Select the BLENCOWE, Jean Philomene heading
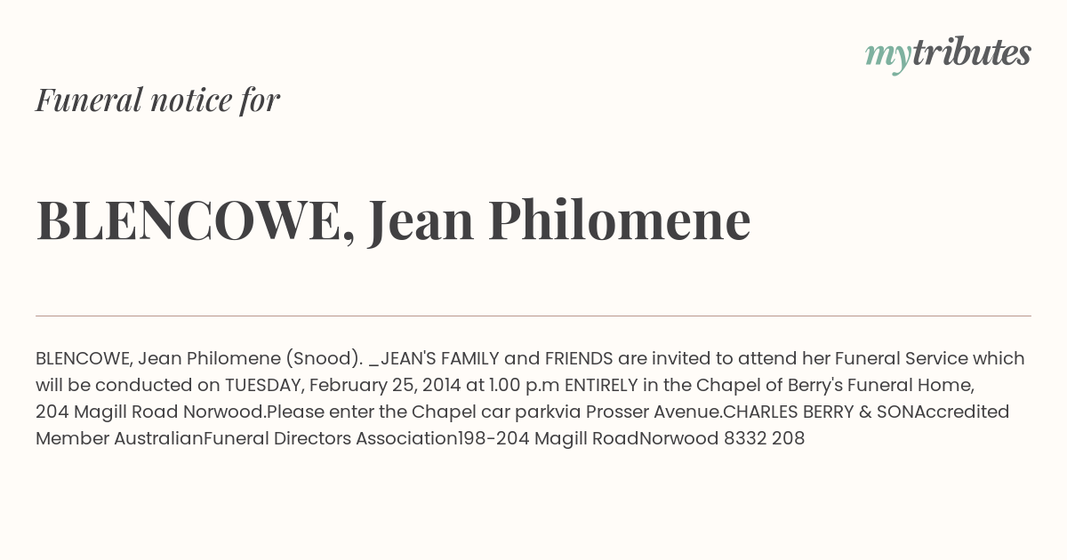Image resolution: width=1067 pixels, height=560 pixels. point(393,220)
